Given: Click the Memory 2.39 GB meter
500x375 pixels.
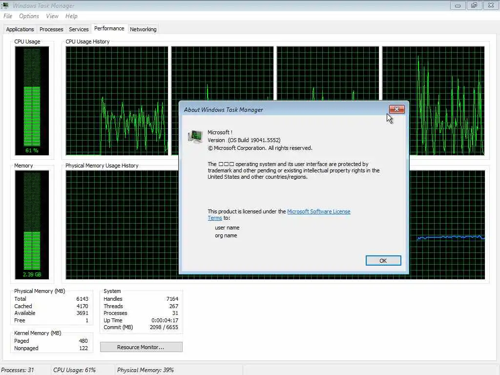Looking at the screenshot, I should (x=32, y=225).
